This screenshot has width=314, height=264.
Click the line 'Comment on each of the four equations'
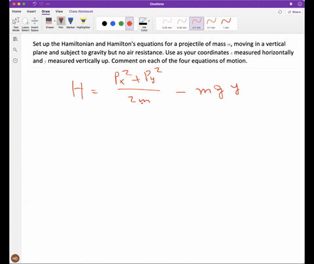179,61
